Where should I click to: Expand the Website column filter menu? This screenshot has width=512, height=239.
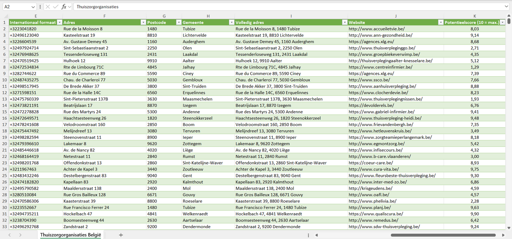tap(440, 22)
